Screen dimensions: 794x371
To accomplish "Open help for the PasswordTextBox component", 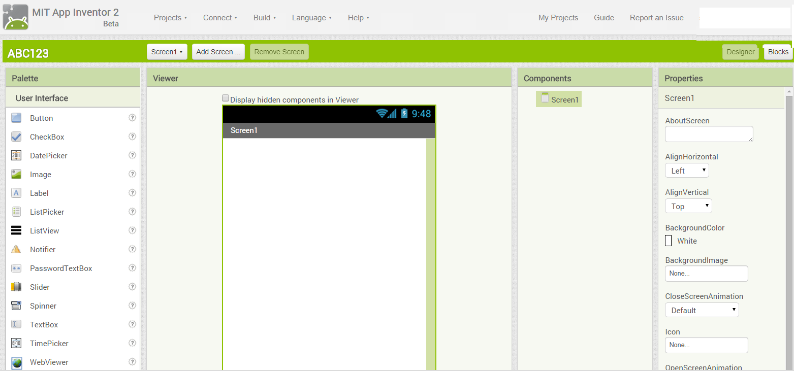I will (132, 267).
